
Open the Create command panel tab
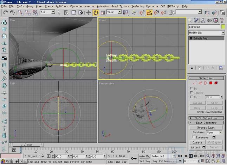point(190,20)
